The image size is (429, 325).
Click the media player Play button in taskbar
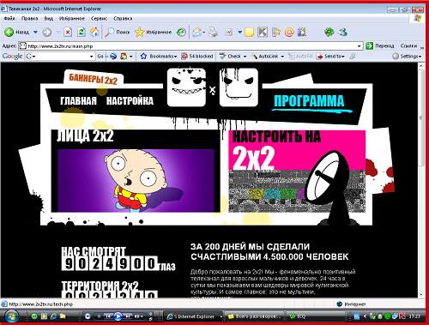(x=118, y=316)
